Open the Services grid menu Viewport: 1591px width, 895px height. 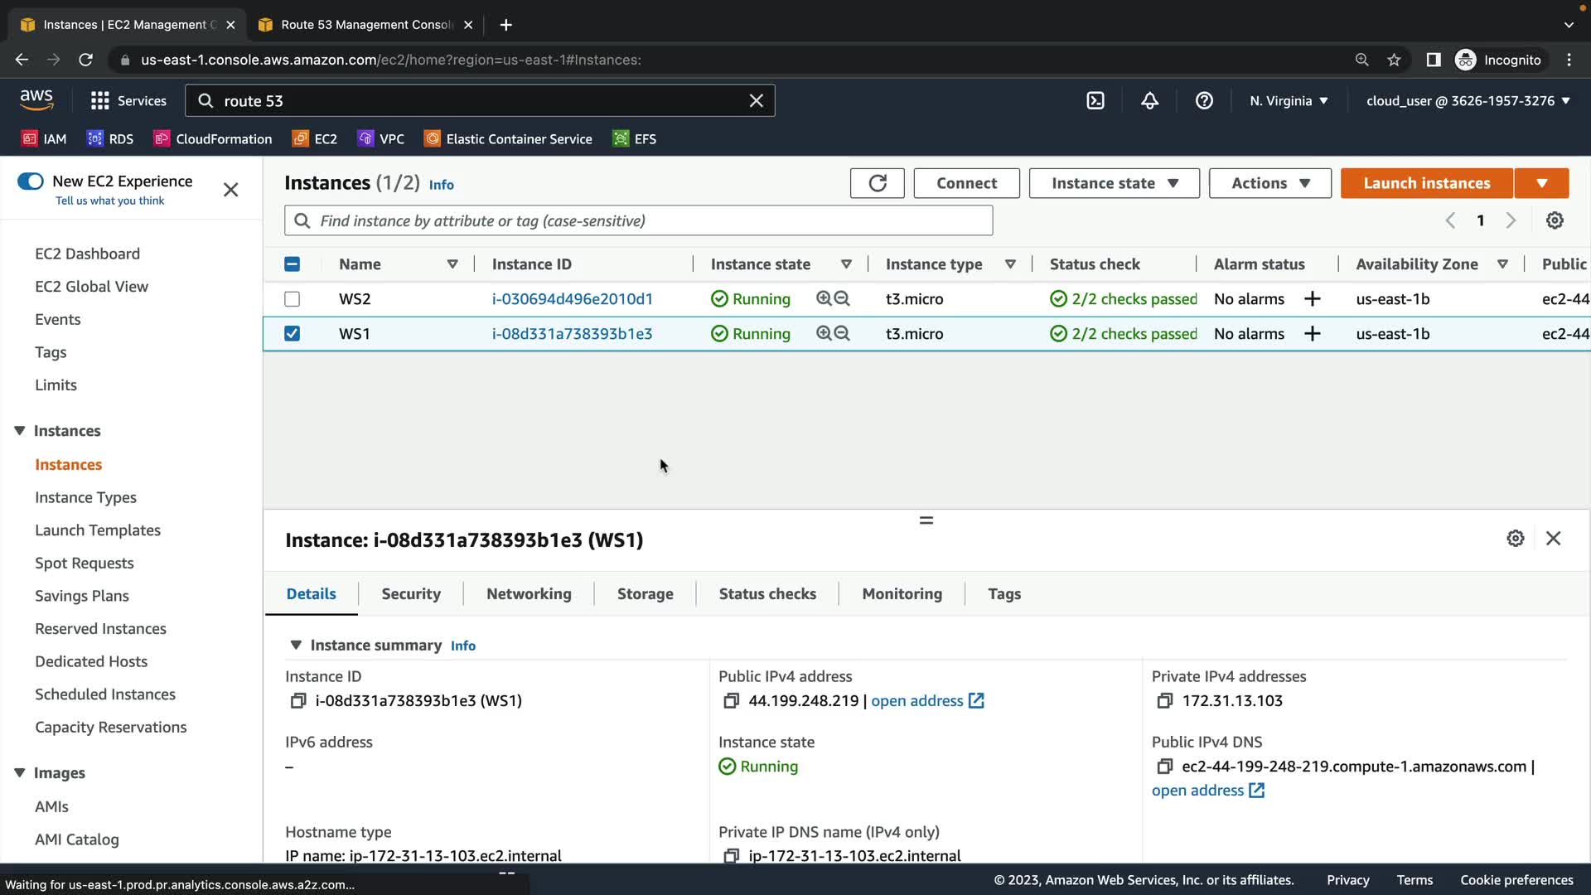(100, 101)
